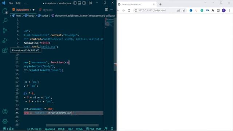Screen dimensions: 233x131
Task: Open Customize Layout control
Action: coord(90,3)
